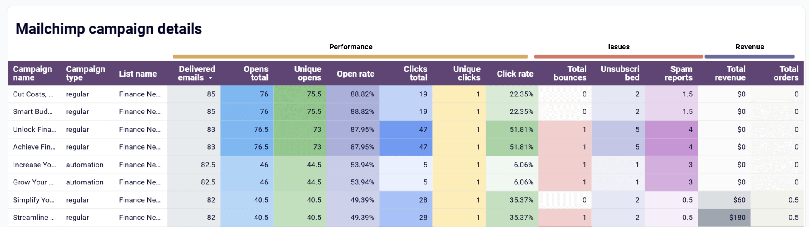Sort by Total revenue column header
Viewport: 809px width, 227px height.
730,73
